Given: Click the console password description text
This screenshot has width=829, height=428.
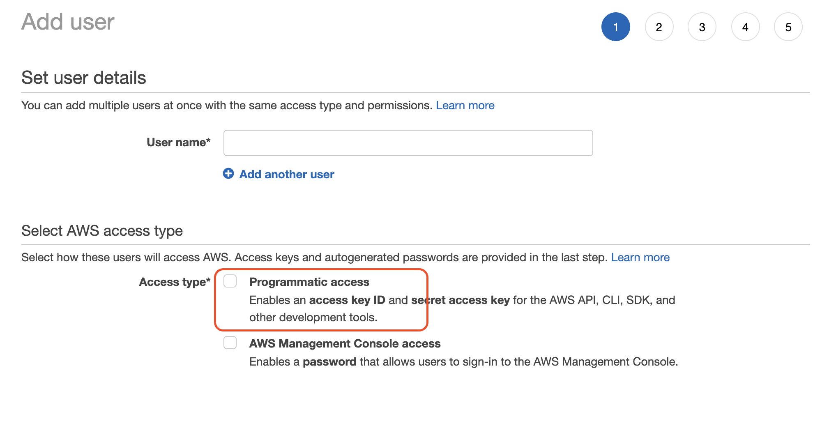Looking at the screenshot, I should pyautogui.click(x=463, y=362).
